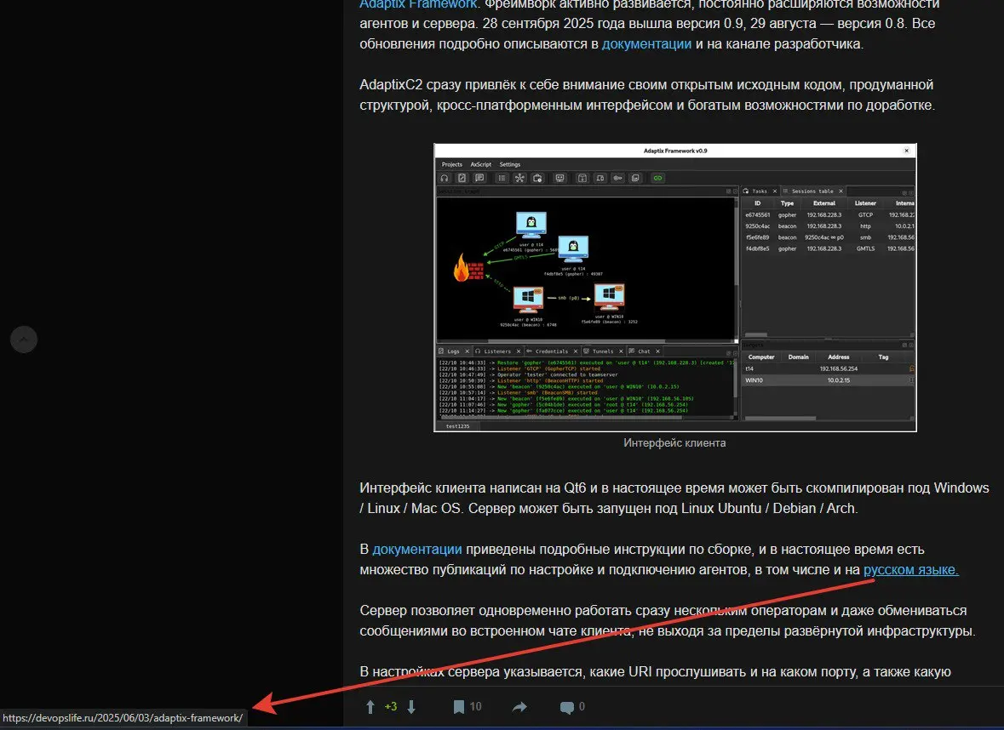
Task: Click the paragraph starting Сервер позволяет одновременно
Action: coord(667,620)
